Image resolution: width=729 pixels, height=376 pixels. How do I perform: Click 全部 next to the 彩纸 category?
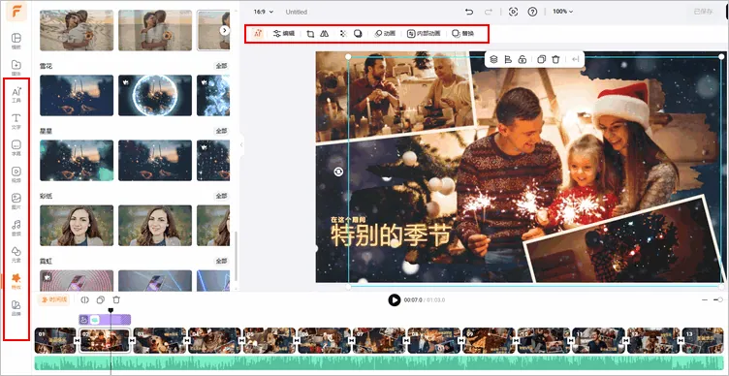click(222, 196)
